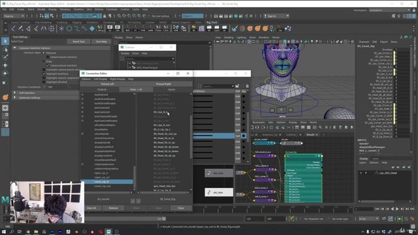Viewport: 418px width, 235px height.
Task: Click the Remove button in Connection Editor
Action: (113, 208)
